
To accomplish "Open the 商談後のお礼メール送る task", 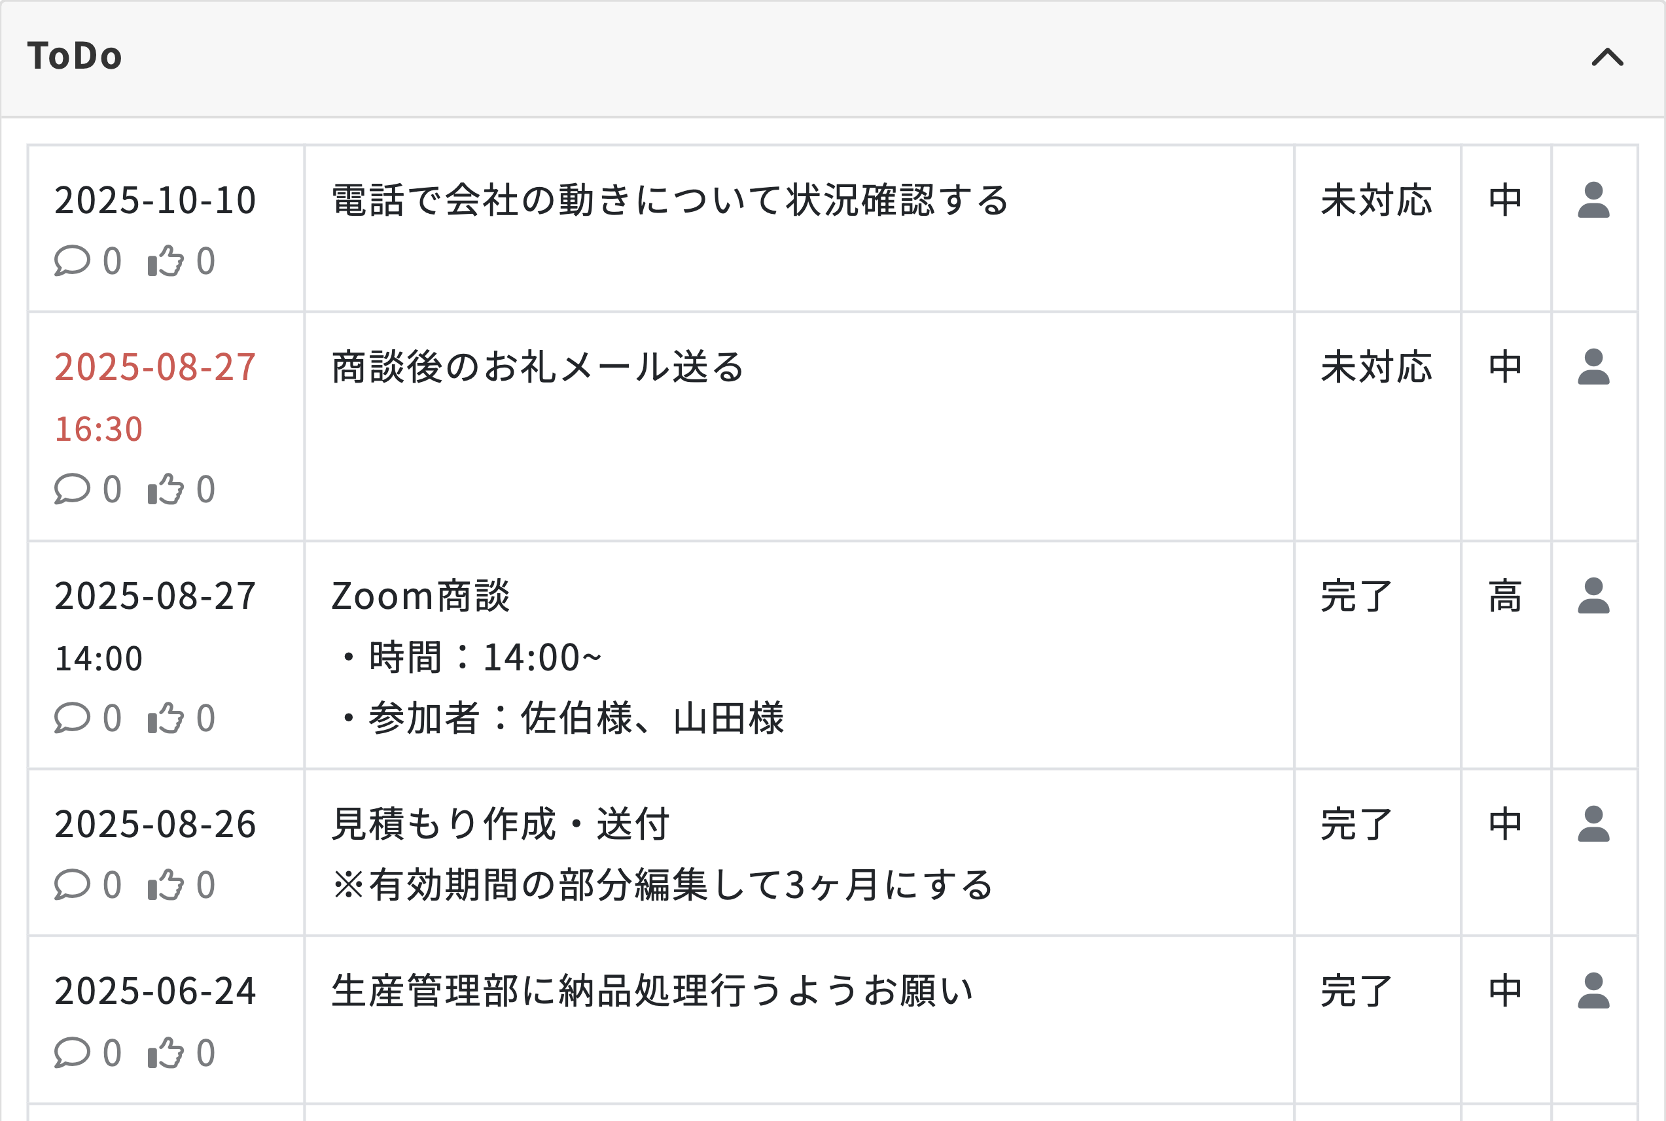I will pyautogui.click(x=538, y=368).
